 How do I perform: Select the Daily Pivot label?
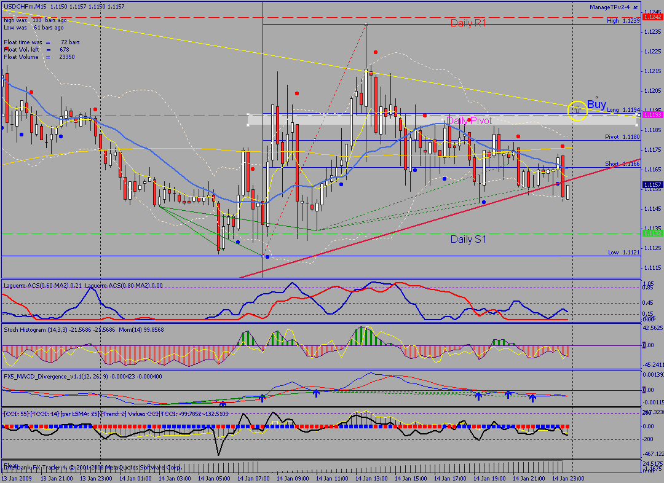pos(469,120)
